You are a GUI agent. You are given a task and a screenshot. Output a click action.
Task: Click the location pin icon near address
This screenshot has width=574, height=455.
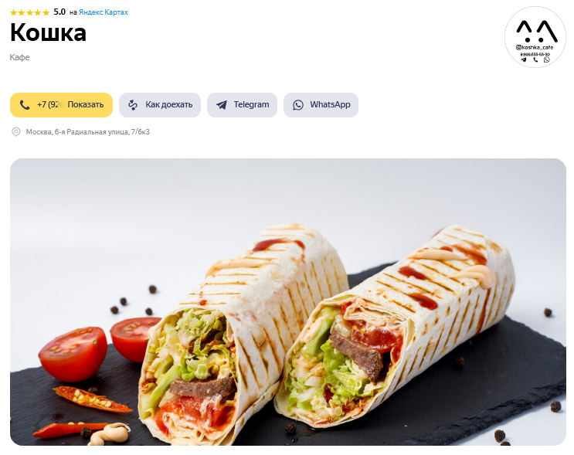pos(16,132)
